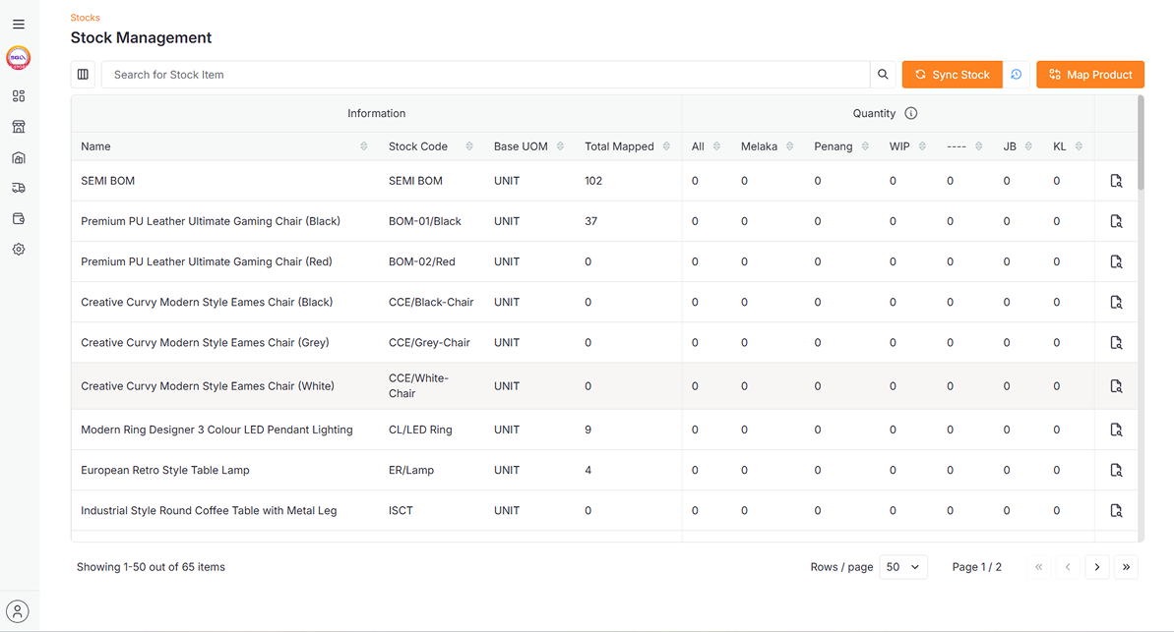Click the Stocks breadcrumb link

pos(85,18)
